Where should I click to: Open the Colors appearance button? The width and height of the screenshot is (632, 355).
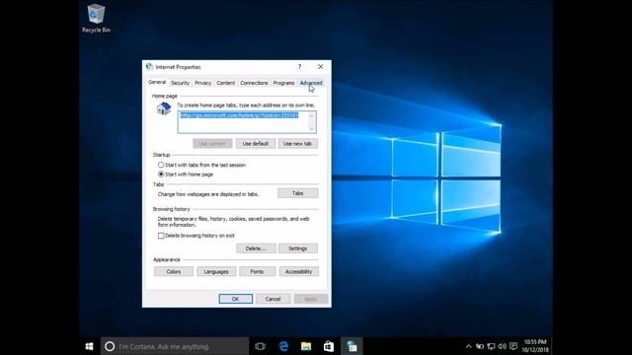click(174, 272)
